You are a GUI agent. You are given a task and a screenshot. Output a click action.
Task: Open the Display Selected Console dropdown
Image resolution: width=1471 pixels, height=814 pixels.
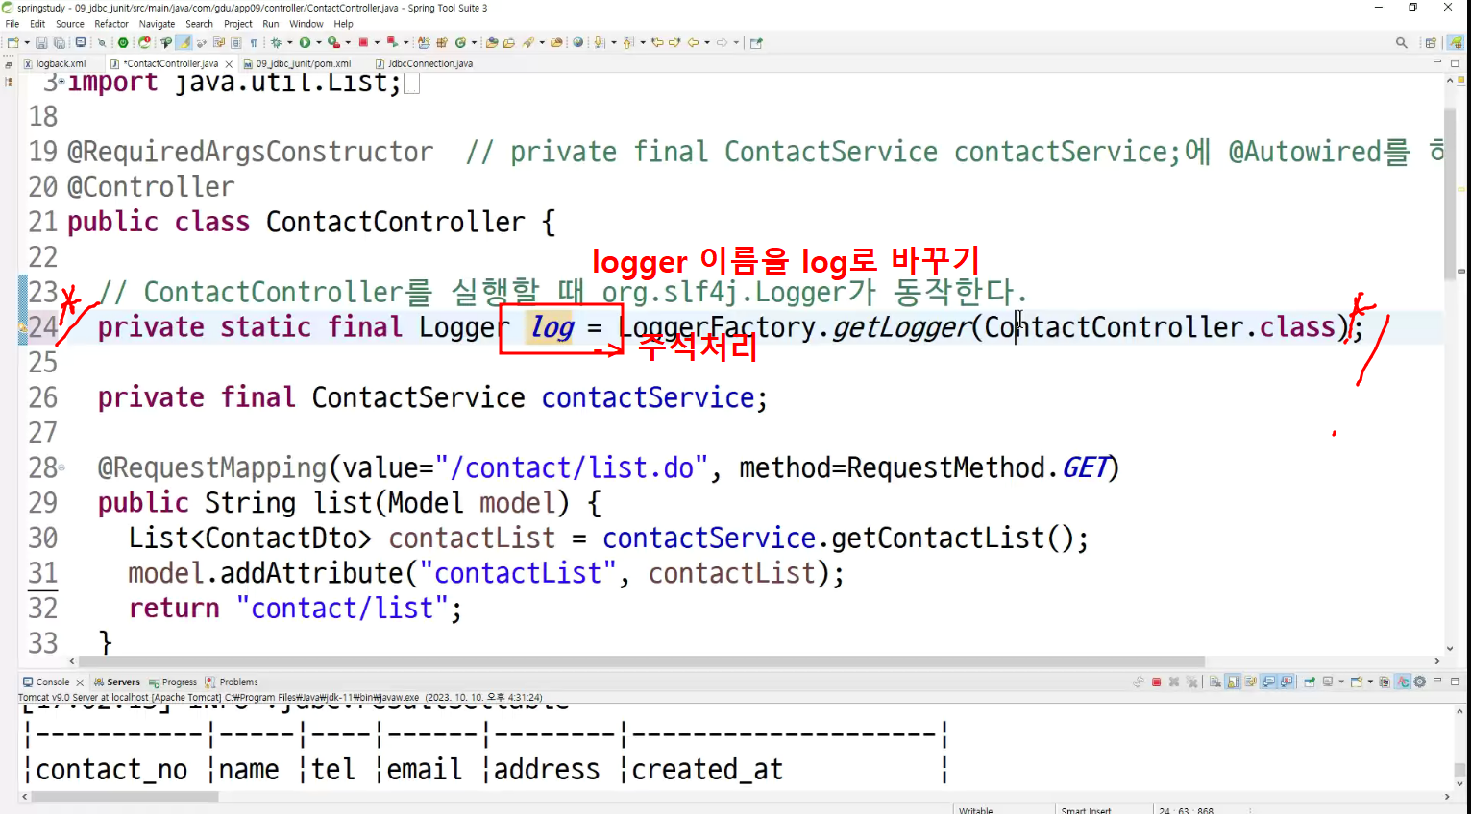tap(1341, 682)
